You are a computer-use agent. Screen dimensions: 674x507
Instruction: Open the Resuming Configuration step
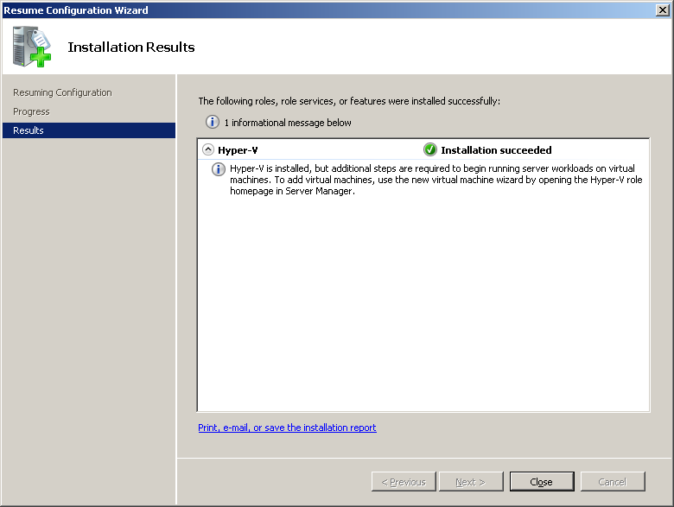click(62, 92)
